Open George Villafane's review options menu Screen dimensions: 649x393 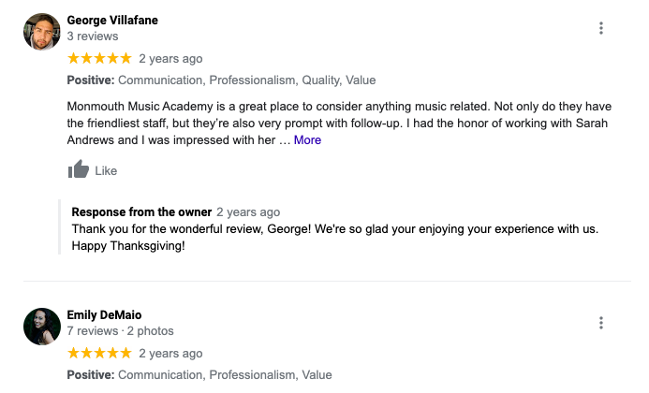(x=601, y=28)
